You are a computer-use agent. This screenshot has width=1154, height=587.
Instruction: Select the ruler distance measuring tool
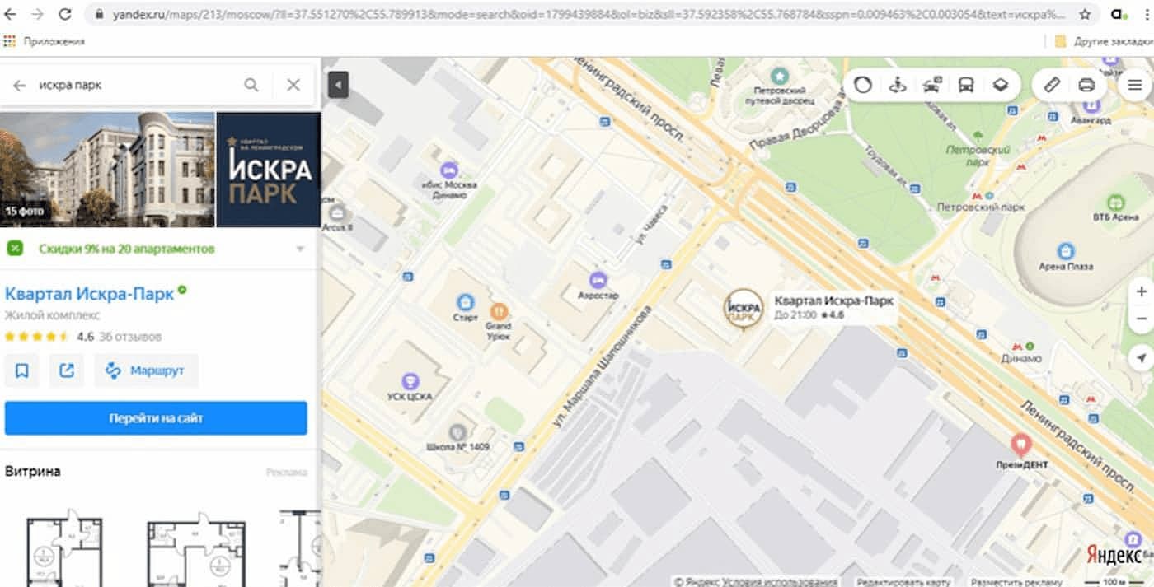pyautogui.click(x=1051, y=85)
